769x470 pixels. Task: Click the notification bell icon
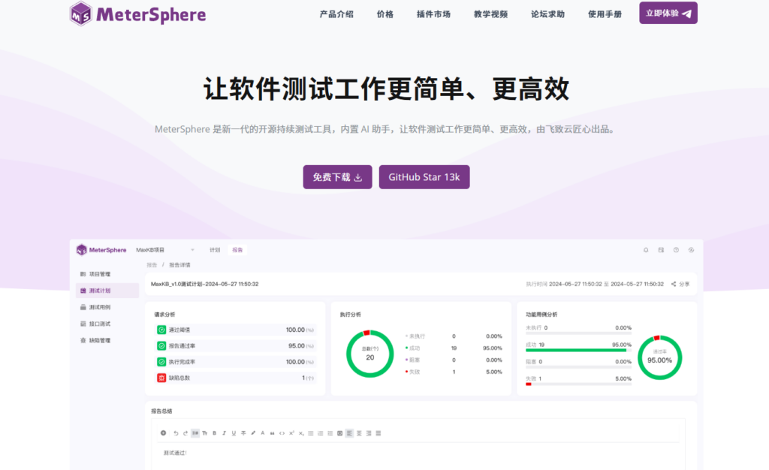(645, 250)
